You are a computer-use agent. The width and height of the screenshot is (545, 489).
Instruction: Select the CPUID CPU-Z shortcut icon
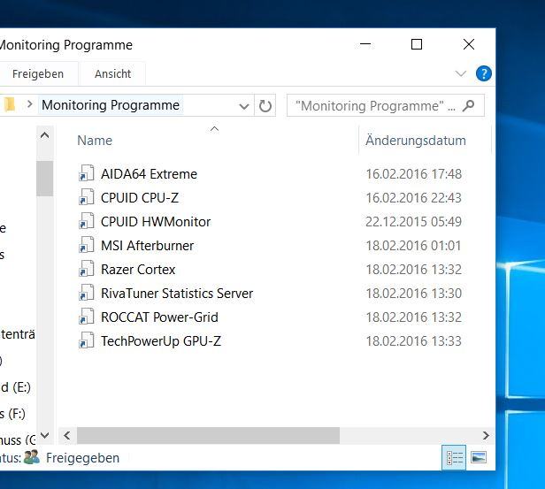[86, 197]
